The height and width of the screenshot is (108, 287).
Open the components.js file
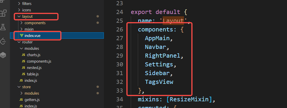pyautogui.click(x=39, y=61)
